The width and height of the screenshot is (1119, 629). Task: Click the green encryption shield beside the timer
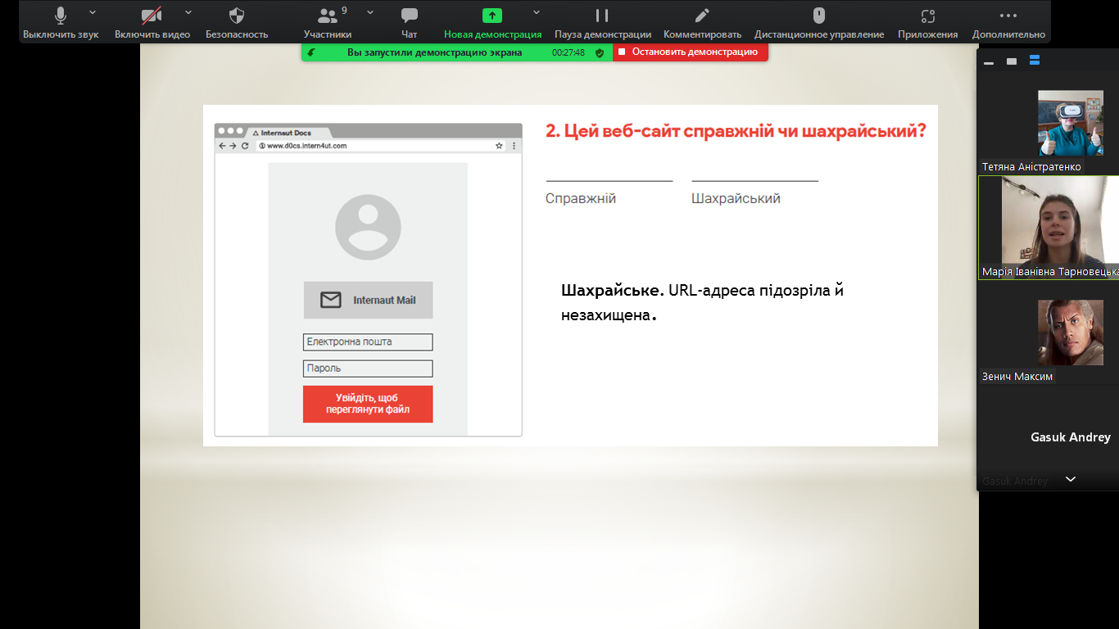[x=600, y=52]
